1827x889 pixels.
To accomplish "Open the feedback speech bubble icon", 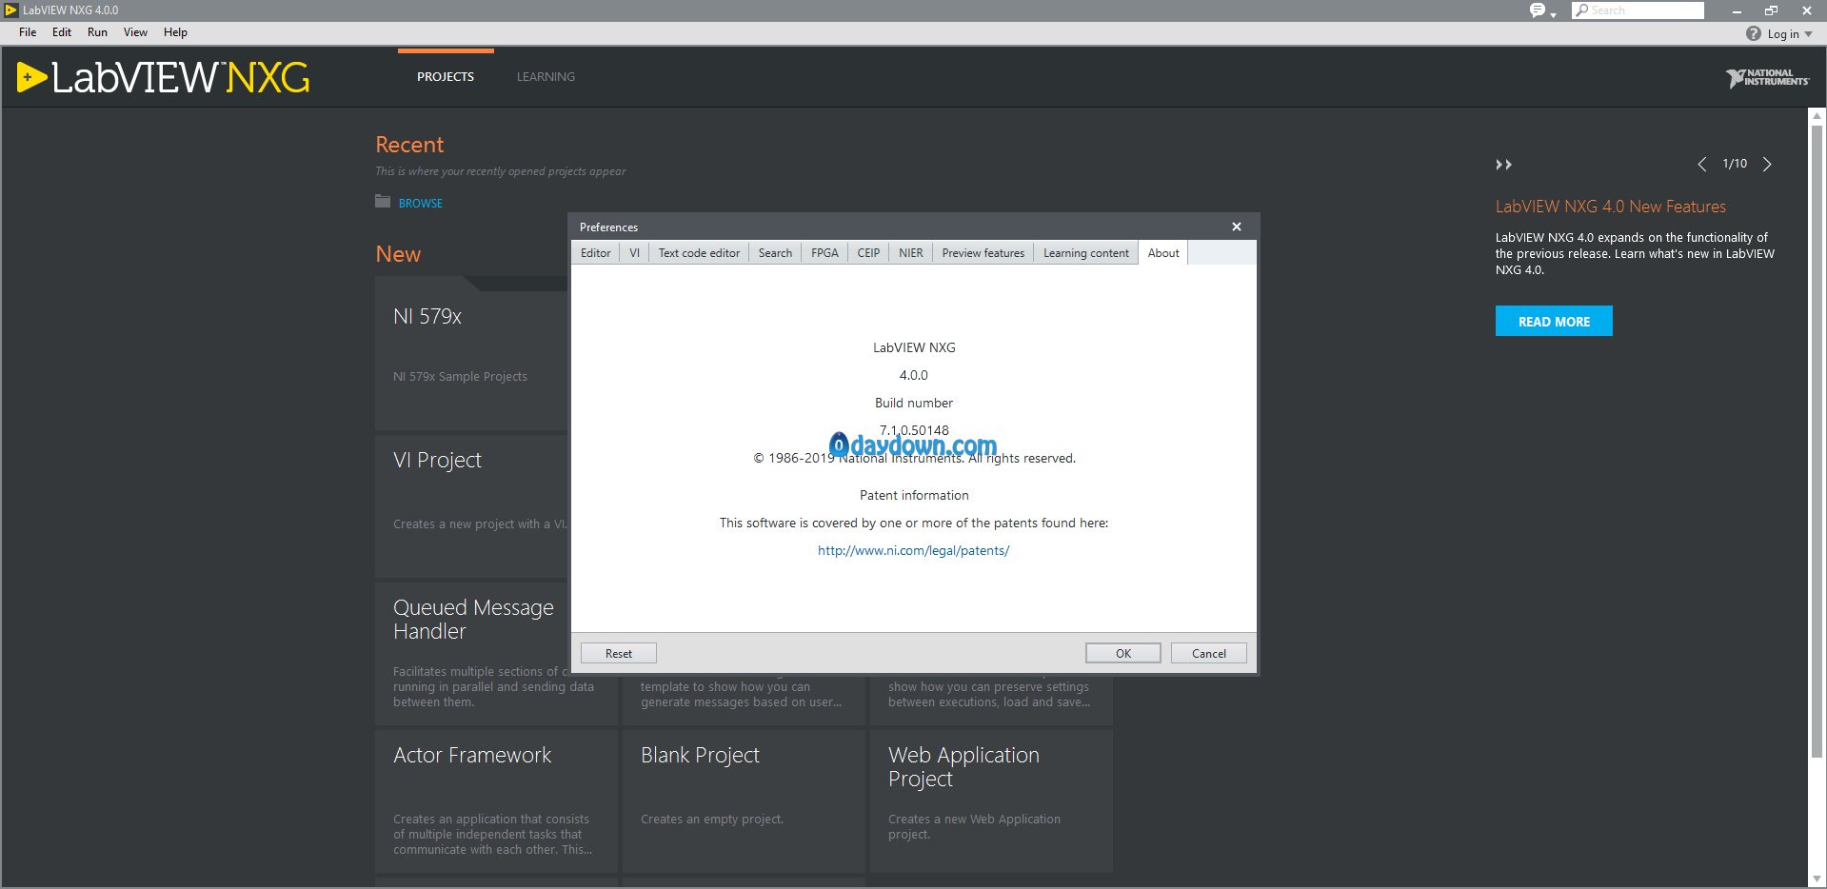I will click(1537, 10).
